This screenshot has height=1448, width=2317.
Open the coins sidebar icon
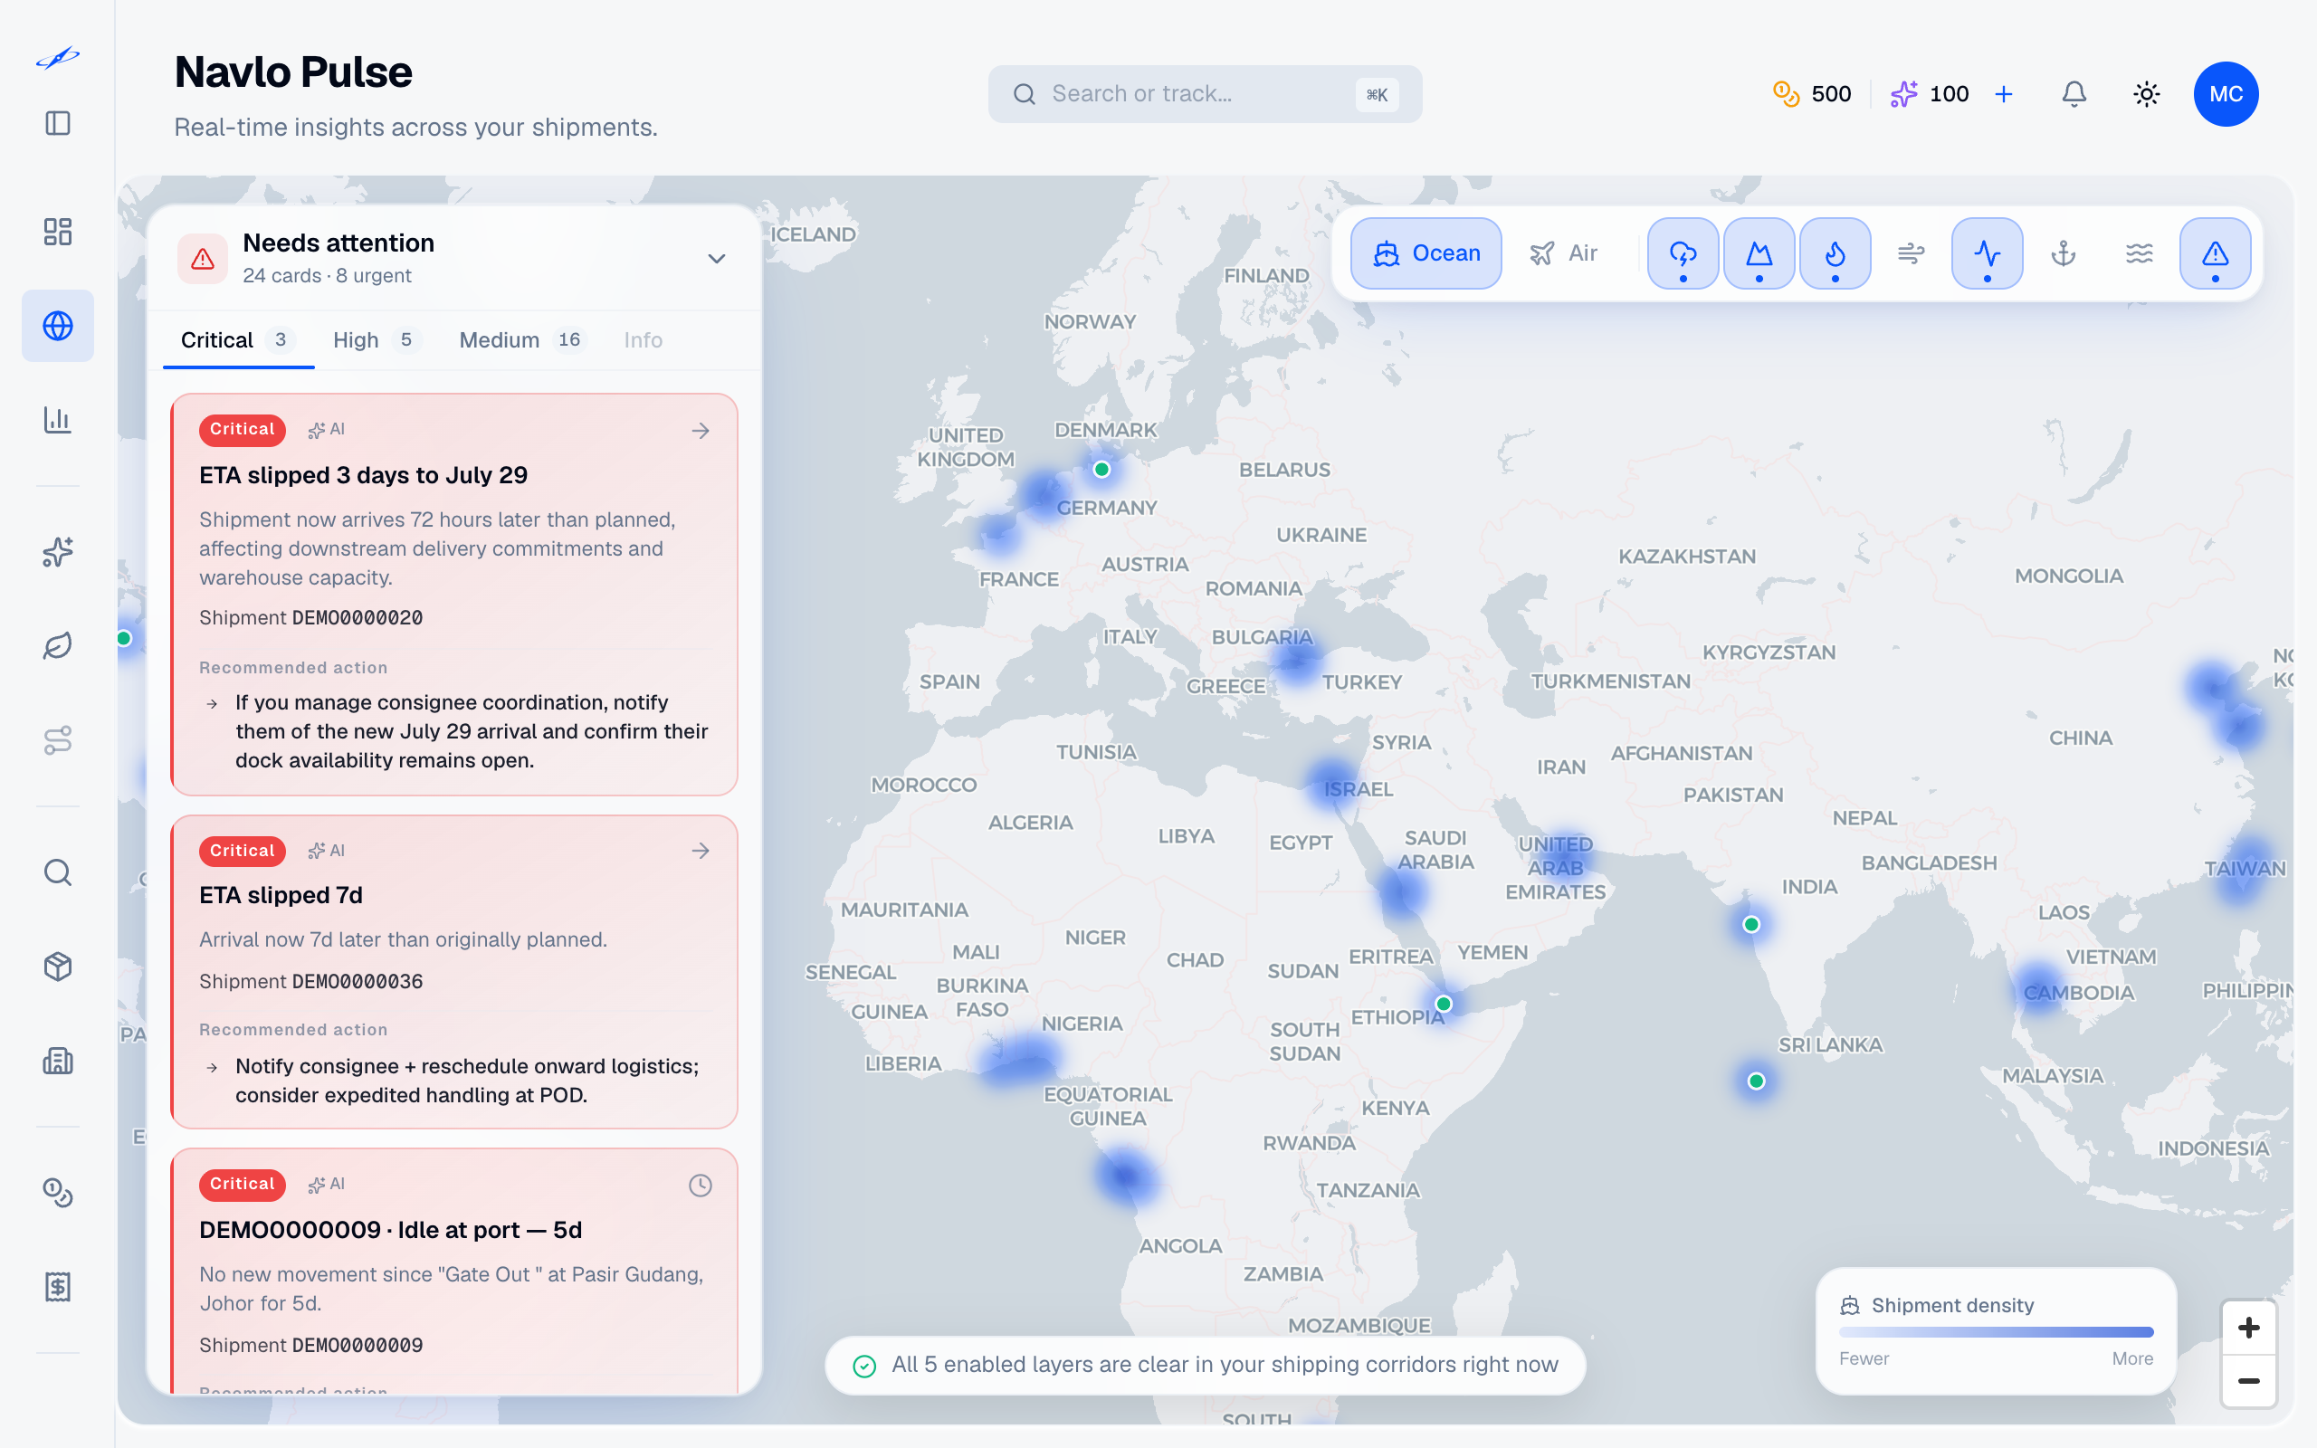click(x=57, y=1192)
